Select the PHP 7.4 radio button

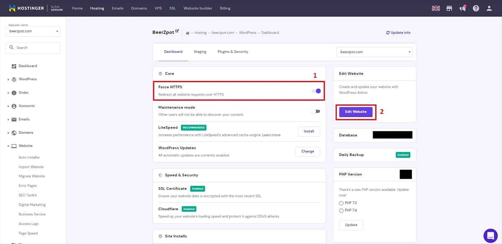(x=341, y=211)
